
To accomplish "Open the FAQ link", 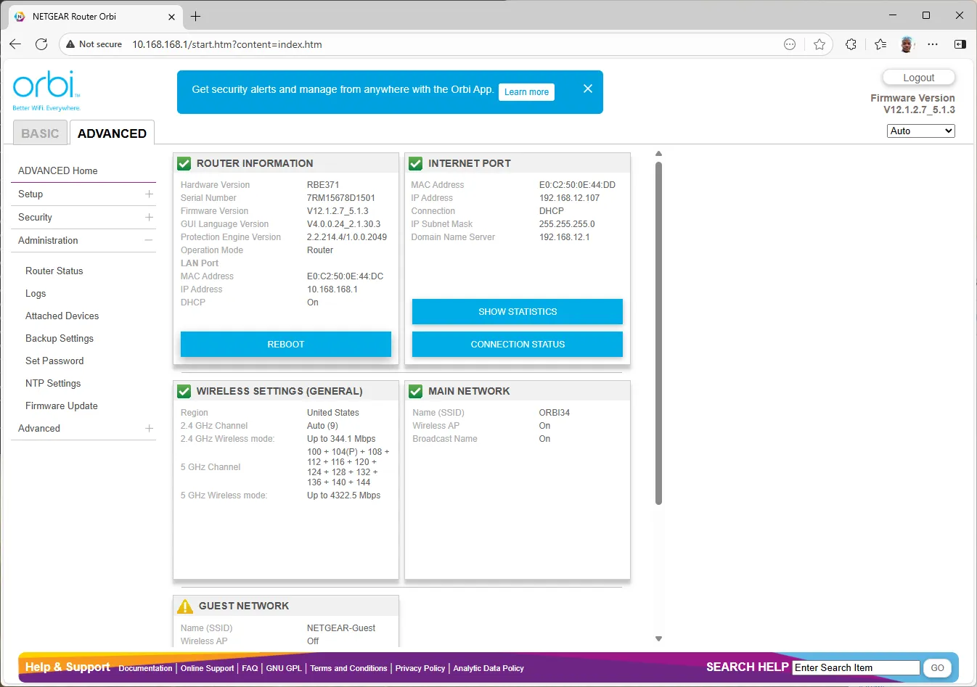I will (x=250, y=668).
